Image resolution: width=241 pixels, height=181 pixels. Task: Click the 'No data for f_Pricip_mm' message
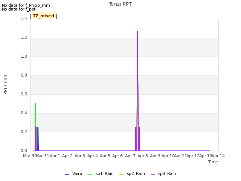[26, 5]
